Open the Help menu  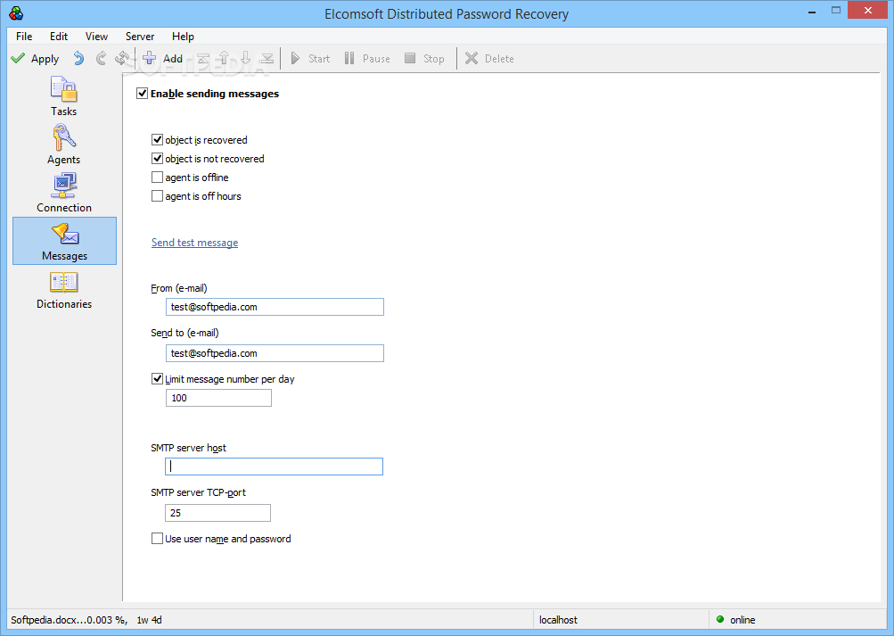coord(183,36)
